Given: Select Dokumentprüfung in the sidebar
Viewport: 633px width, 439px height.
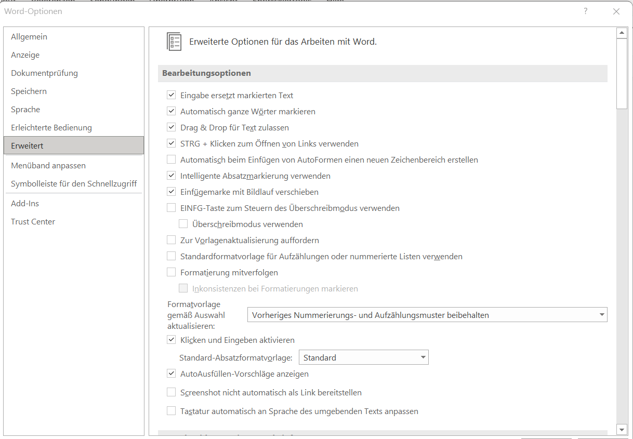Looking at the screenshot, I should [x=74, y=73].
